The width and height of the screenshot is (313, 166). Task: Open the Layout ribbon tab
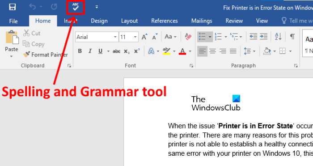click(129, 21)
